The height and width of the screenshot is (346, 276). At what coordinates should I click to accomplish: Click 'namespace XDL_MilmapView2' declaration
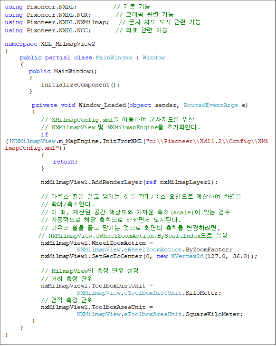pyautogui.click(x=50, y=44)
